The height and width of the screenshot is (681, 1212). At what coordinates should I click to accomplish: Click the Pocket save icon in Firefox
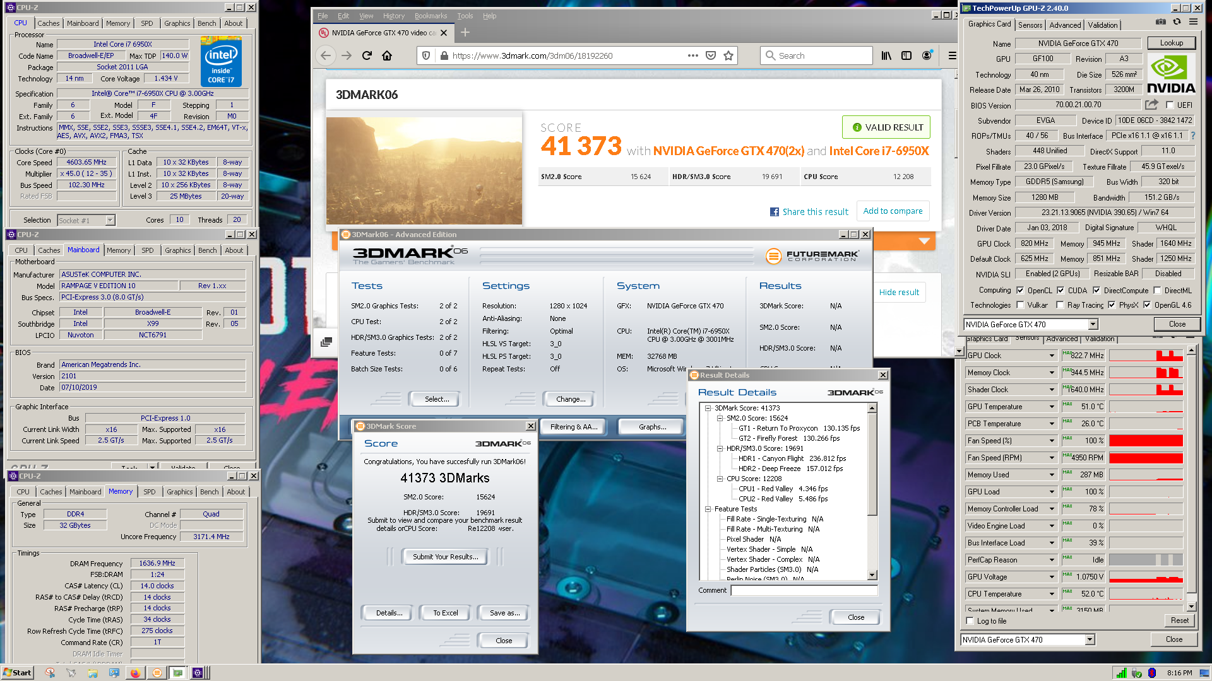click(x=711, y=55)
